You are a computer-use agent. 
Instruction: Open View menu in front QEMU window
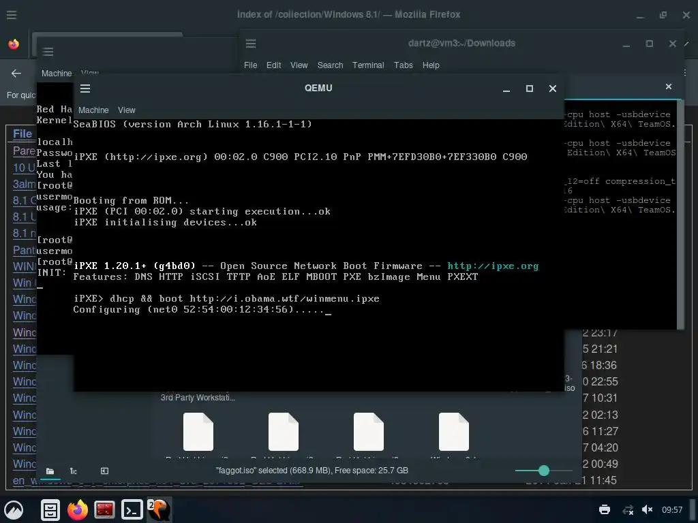[x=126, y=110]
